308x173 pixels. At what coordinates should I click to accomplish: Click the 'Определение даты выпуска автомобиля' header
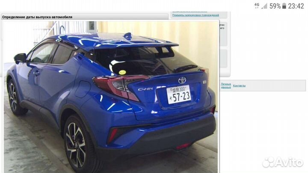(37, 17)
